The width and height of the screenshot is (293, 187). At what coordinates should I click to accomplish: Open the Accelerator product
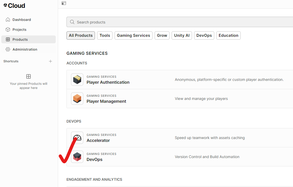coord(180,138)
